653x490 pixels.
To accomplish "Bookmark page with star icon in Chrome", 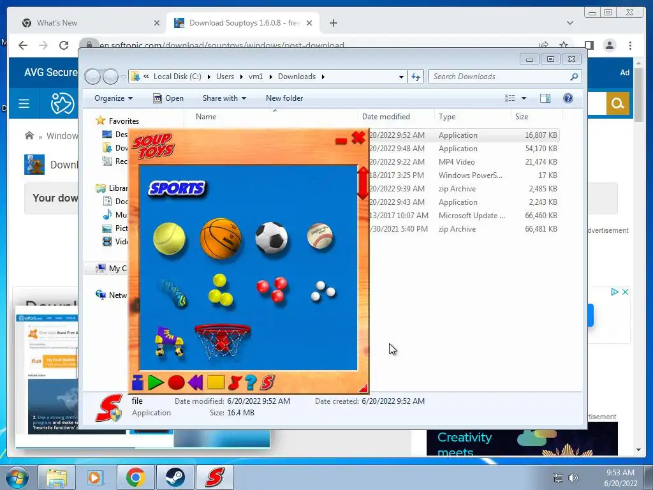I will [x=564, y=45].
